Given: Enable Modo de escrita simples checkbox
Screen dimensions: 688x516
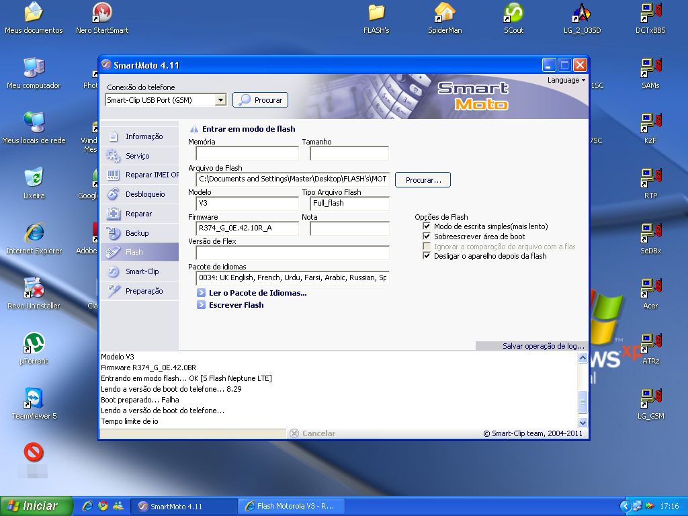Looking at the screenshot, I should point(427,226).
